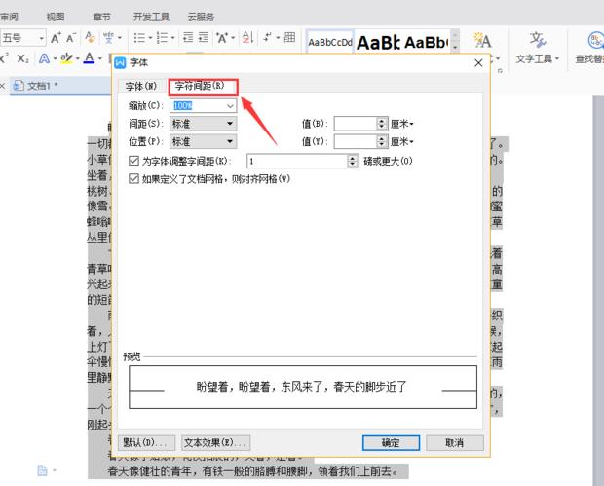
Task: Click the A-Z Sort icon
Action: point(247,38)
